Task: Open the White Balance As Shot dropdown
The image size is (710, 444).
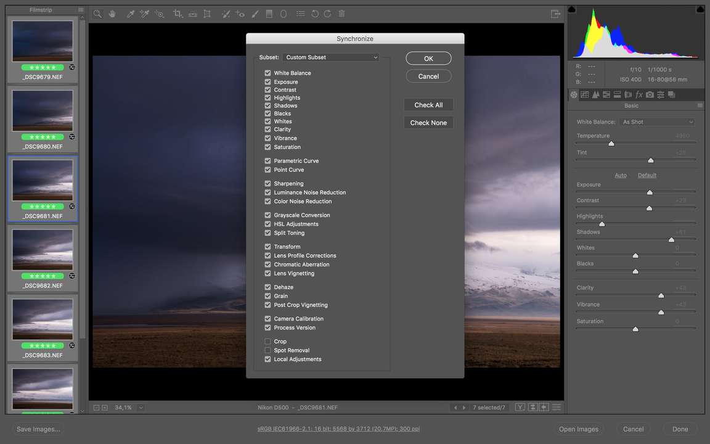Action: (x=658, y=122)
